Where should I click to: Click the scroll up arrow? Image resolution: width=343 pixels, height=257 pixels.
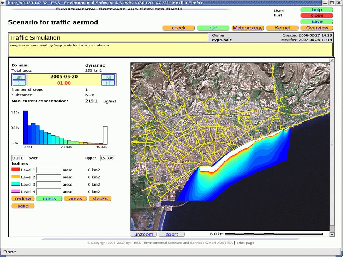click(332, 60)
